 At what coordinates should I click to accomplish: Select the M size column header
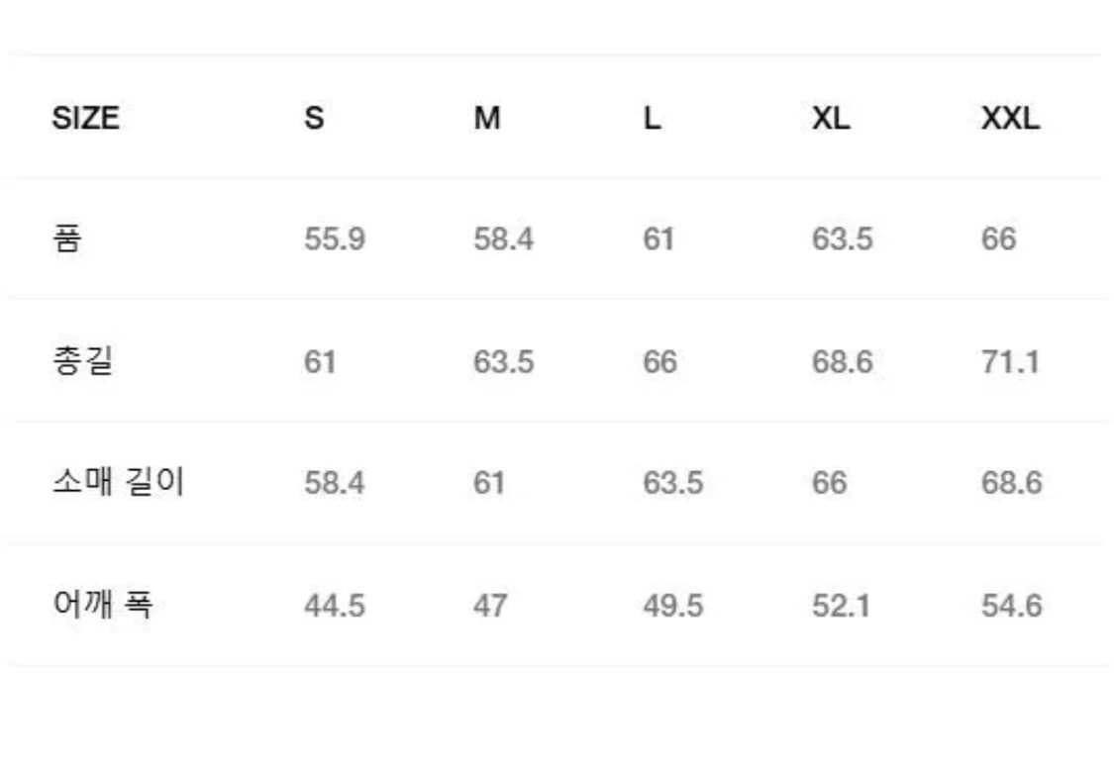point(487,119)
